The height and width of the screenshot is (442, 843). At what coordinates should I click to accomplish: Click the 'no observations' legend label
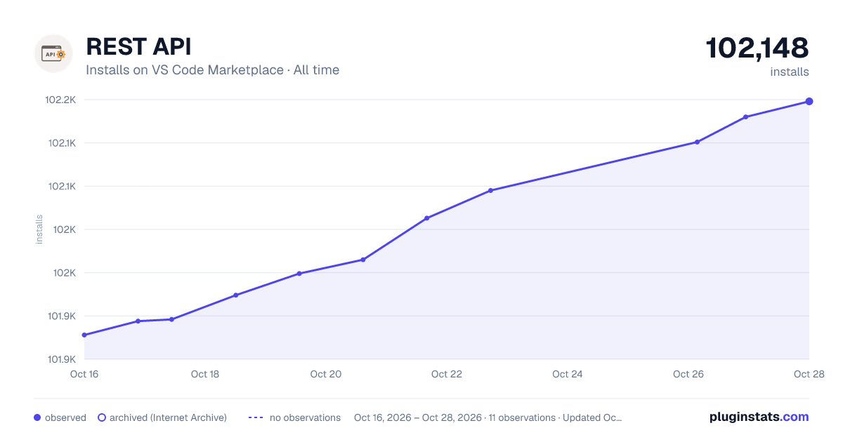(x=305, y=417)
